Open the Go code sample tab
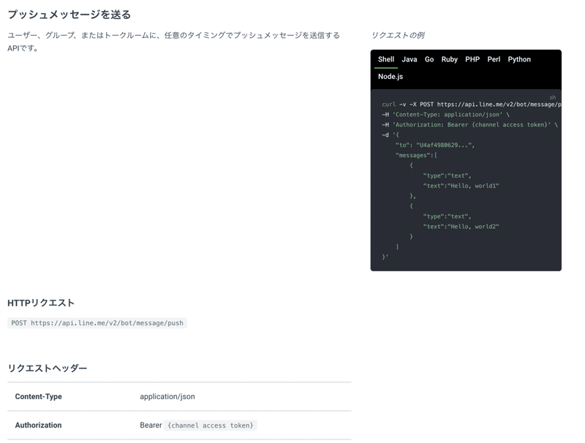The width and height of the screenshot is (585, 443). click(x=429, y=59)
